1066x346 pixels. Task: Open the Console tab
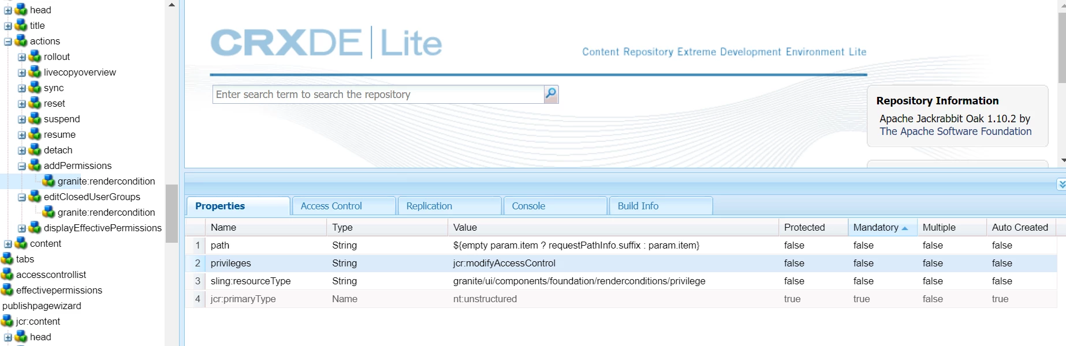pyautogui.click(x=556, y=206)
